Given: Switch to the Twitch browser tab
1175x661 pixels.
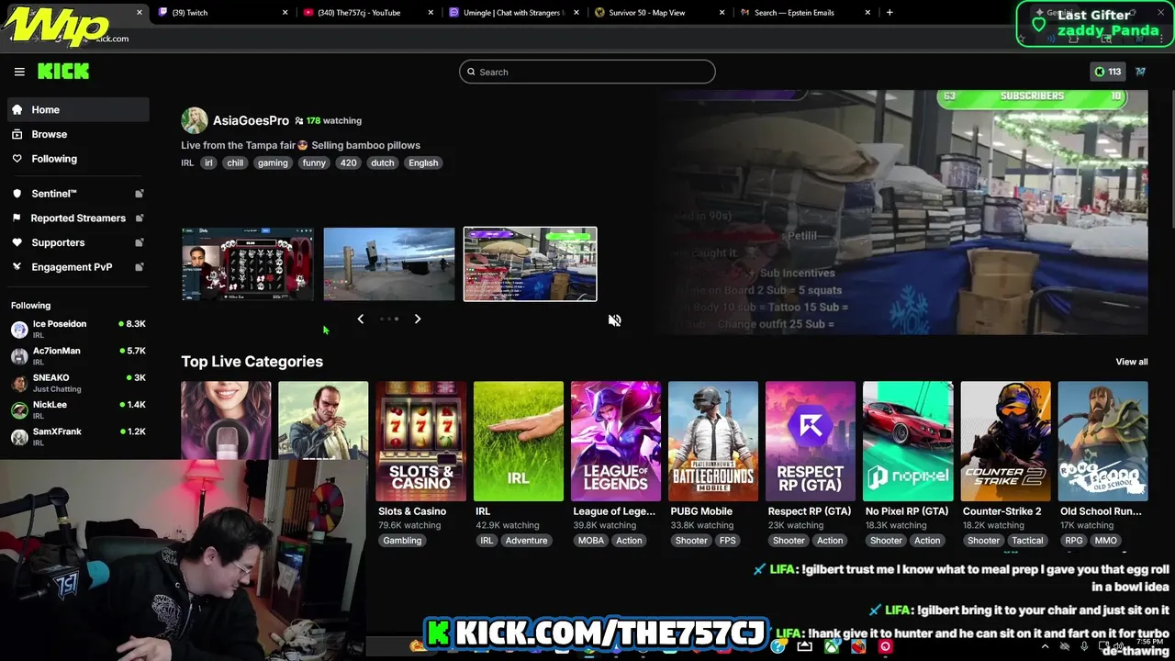Looking at the screenshot, I should (222, 13).
